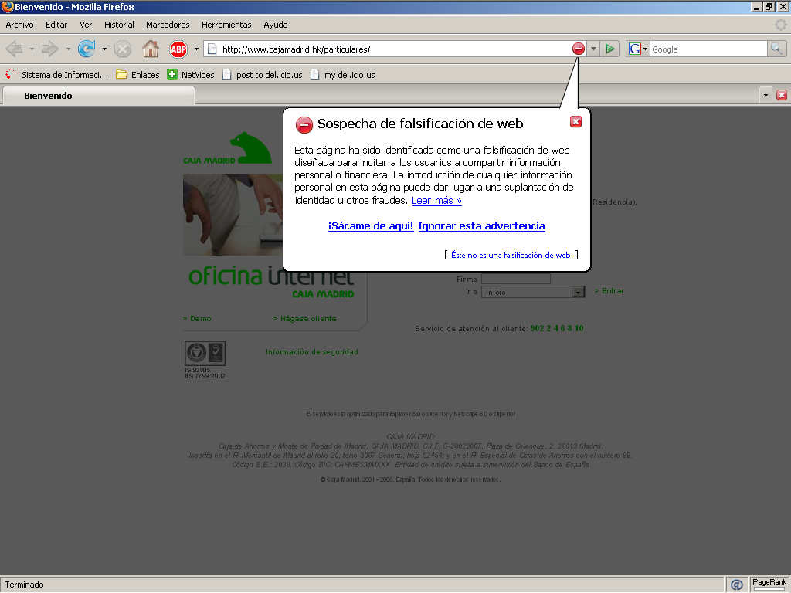Select the Bienvenido tab

pos(98,96)
